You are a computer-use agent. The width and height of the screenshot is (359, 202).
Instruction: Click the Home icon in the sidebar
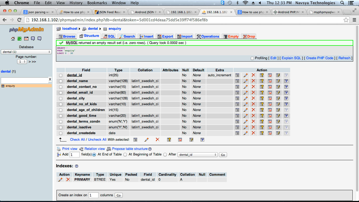click(x=13, y=38)
